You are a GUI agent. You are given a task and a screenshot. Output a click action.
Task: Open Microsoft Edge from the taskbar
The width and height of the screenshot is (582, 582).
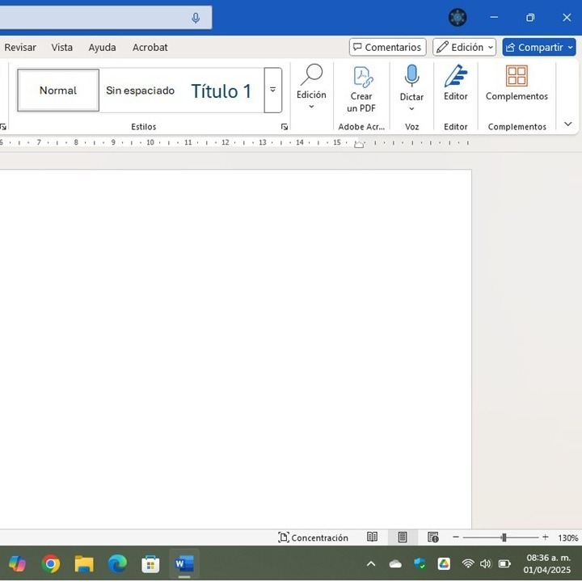pyautogui.click(x=117, y=563)
